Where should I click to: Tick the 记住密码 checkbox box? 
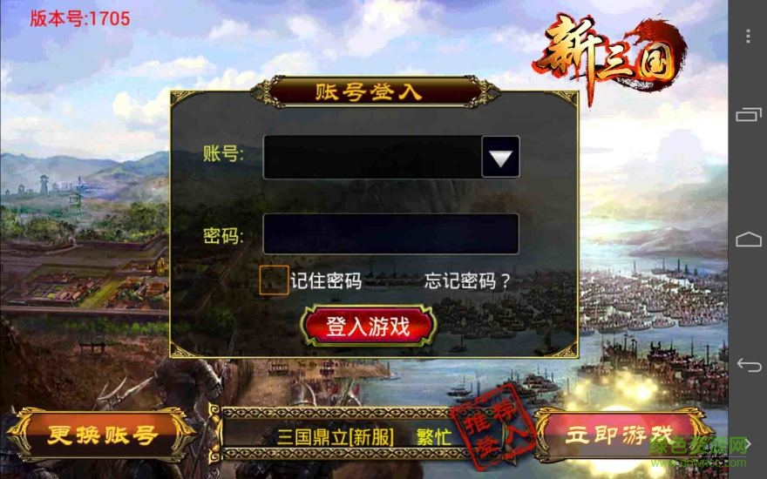click(x=274, y=280)
